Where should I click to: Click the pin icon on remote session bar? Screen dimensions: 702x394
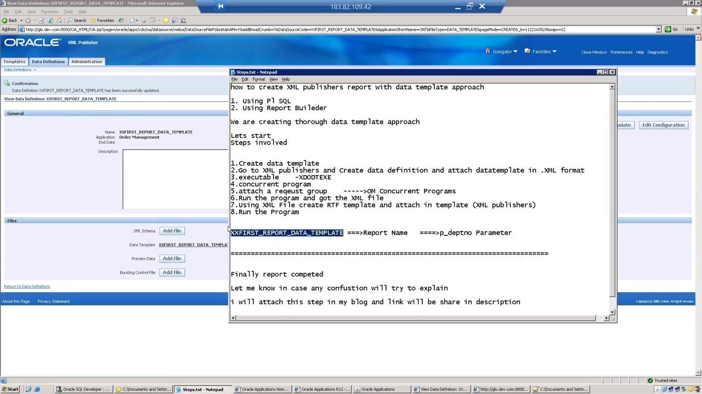point(220,7)
